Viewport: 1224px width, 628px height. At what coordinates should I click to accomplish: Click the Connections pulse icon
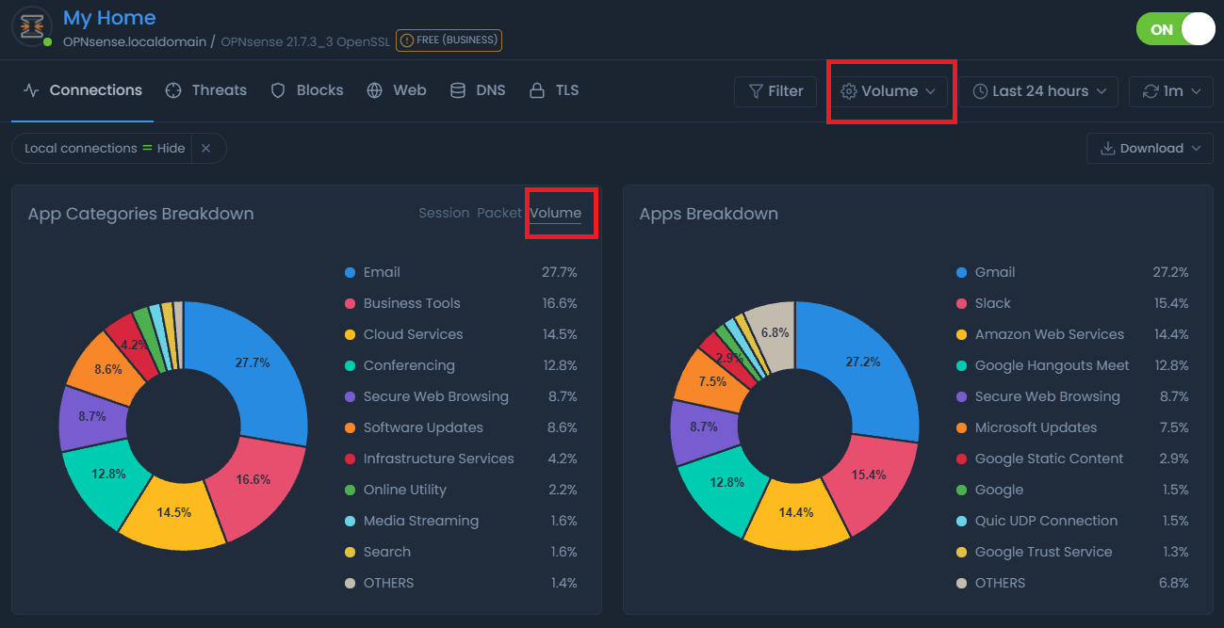click(x=31, y=90)
